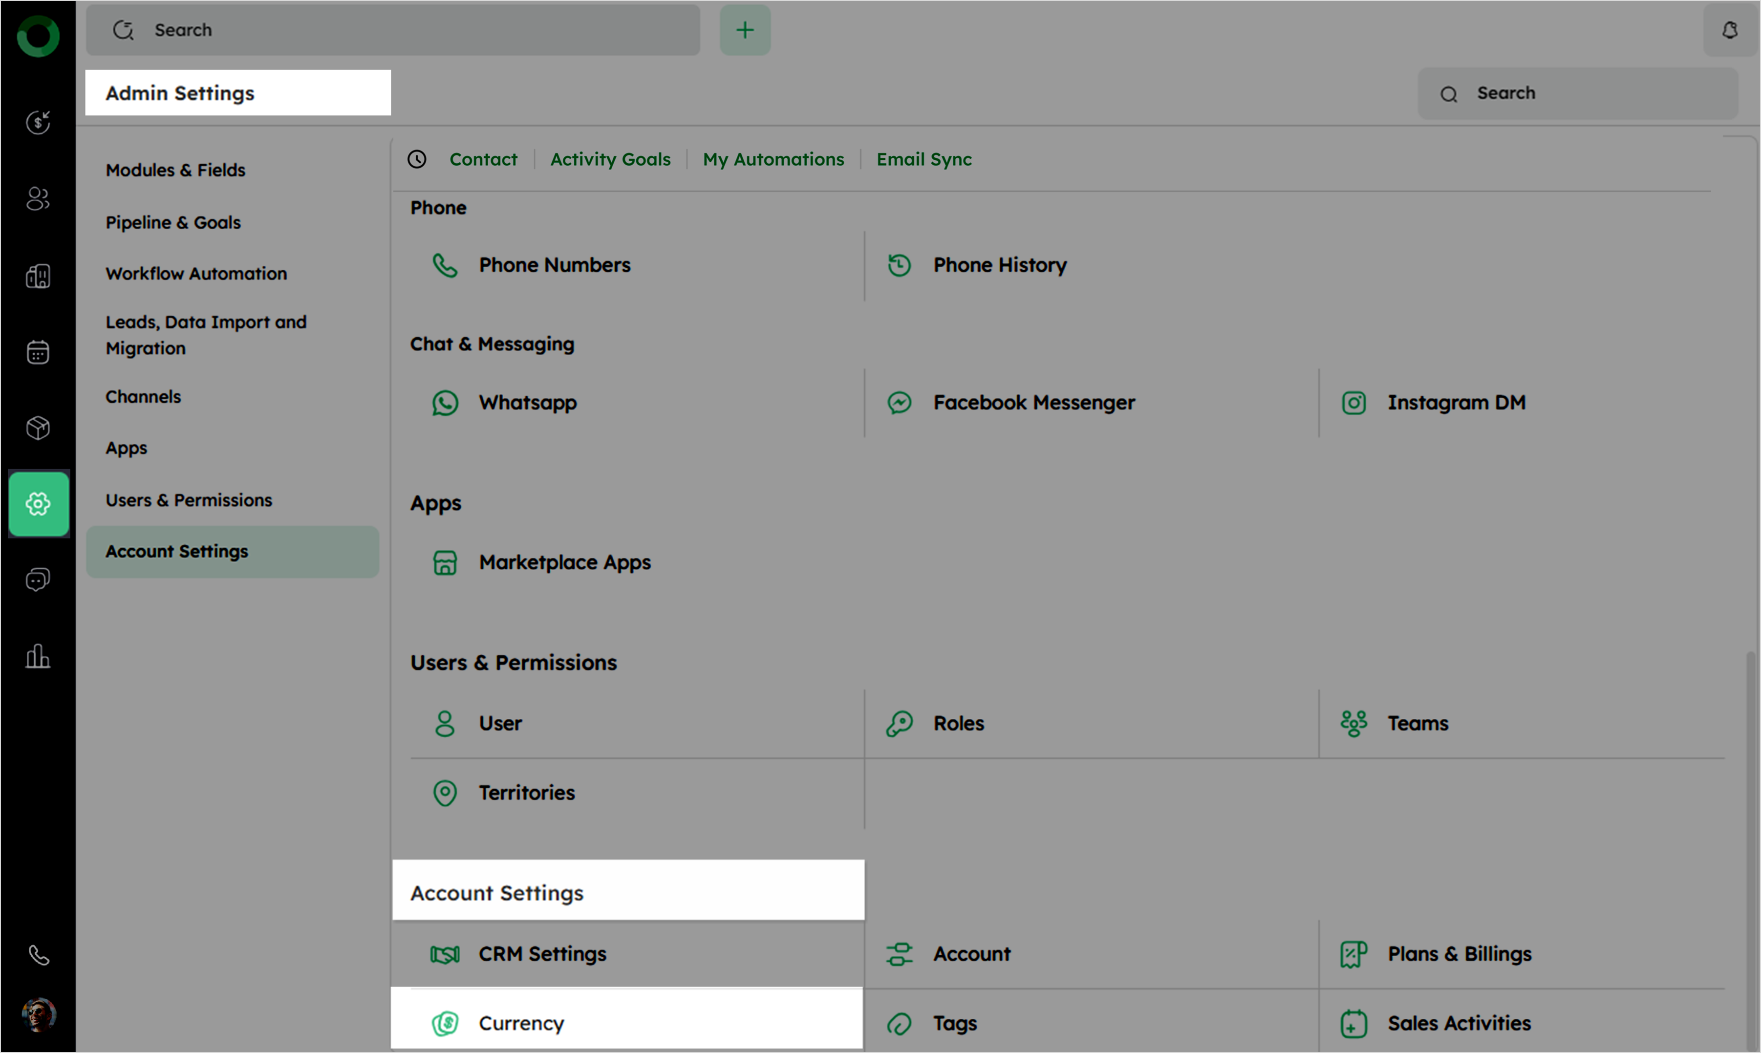Open calendar icon in left sidebar

(38, 352)
